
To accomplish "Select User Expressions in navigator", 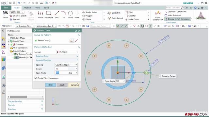I will tap(20, 48).
